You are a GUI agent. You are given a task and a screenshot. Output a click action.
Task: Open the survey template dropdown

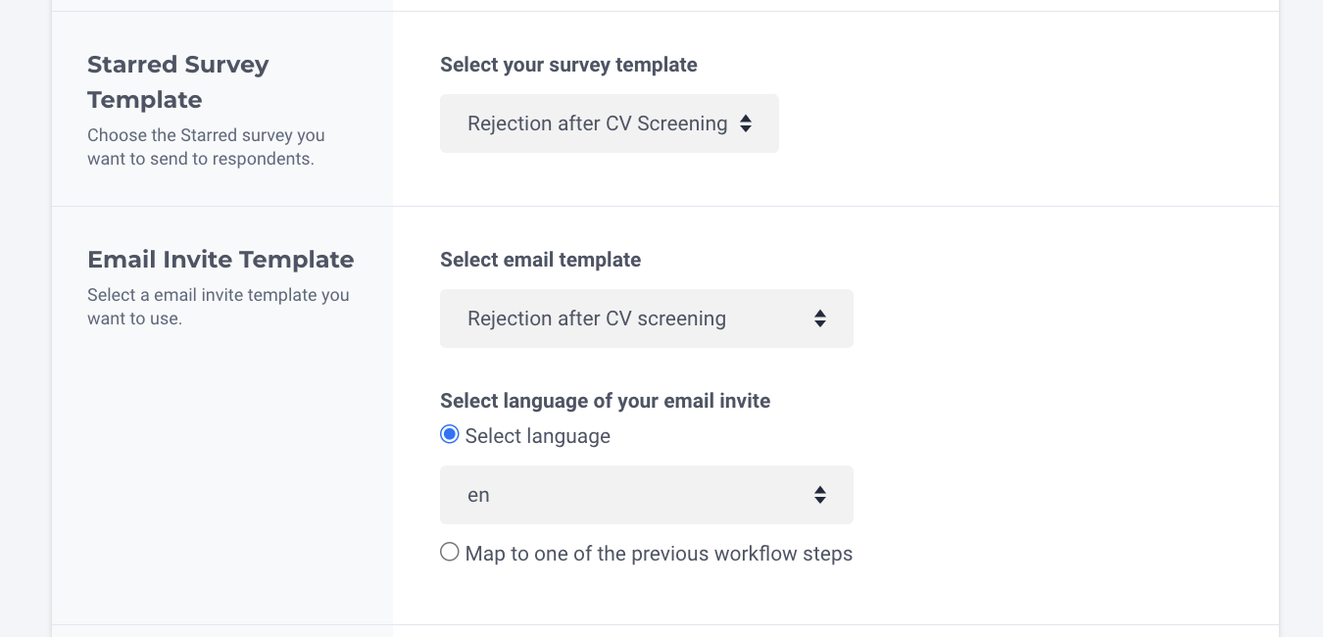point(609,123)
